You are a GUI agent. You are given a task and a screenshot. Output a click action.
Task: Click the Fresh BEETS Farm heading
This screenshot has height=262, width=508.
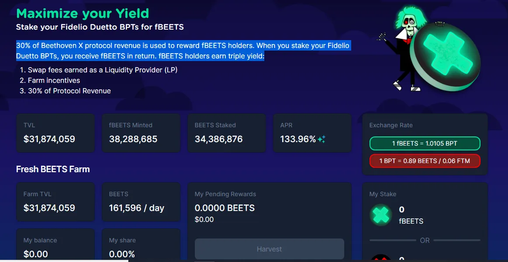(53, 169)
